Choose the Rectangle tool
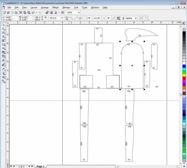 pos(3,44)
